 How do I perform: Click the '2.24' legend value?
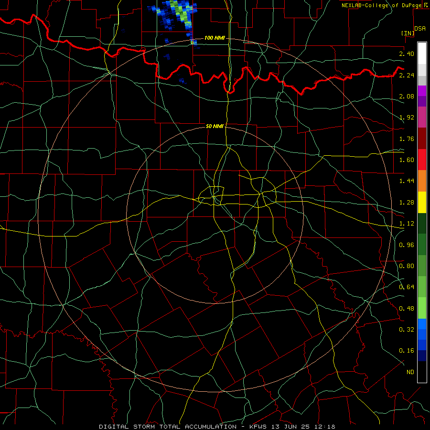click(x=407, y=75)
